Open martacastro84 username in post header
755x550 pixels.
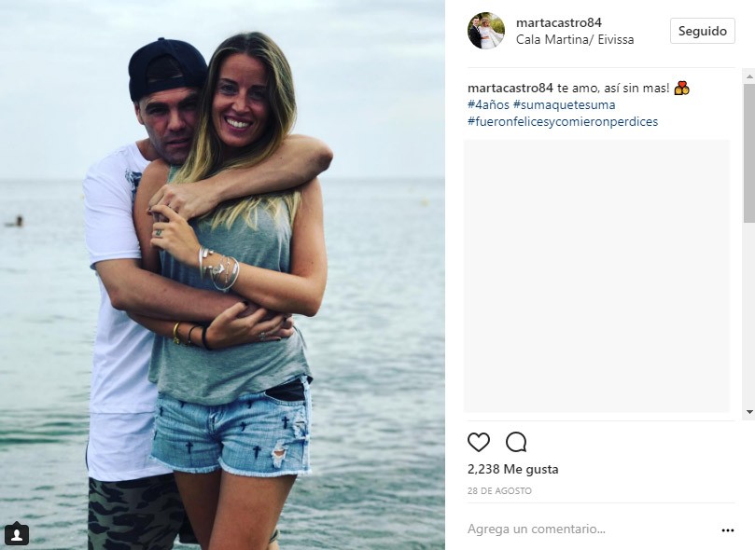pos(558,22)
